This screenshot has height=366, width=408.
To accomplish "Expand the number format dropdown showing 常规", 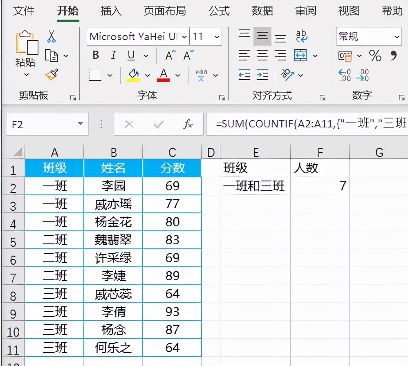I will point(397,37).
